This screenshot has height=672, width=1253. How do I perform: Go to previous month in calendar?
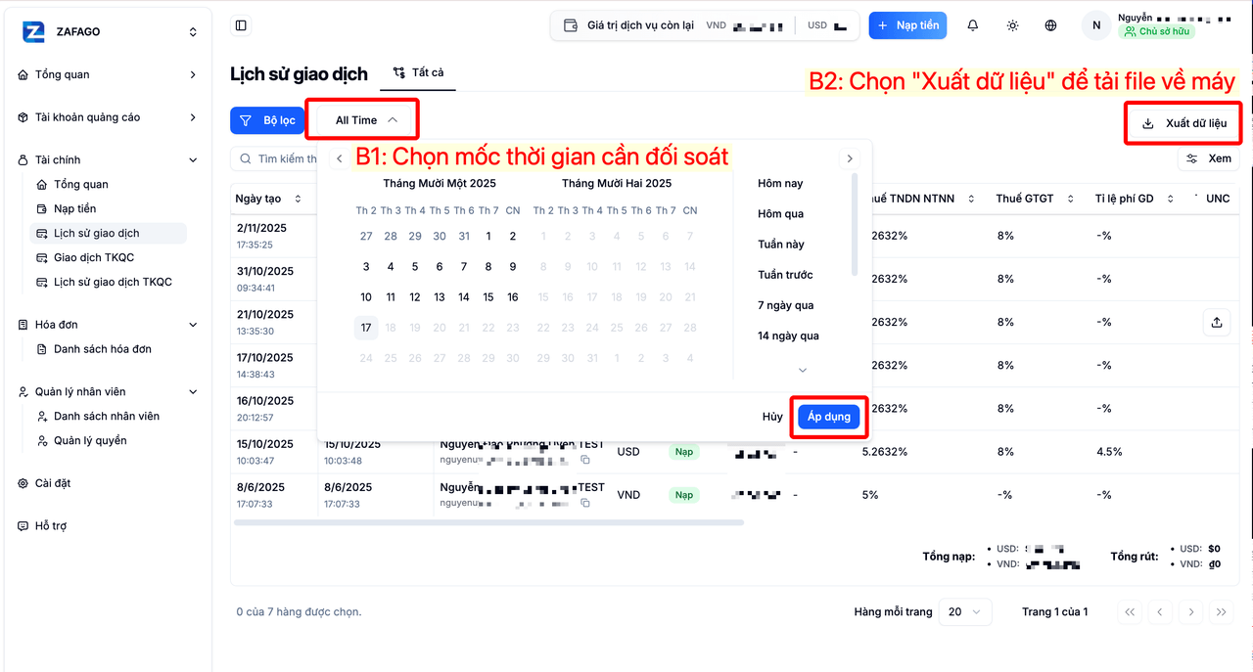(x=340, y=158)
